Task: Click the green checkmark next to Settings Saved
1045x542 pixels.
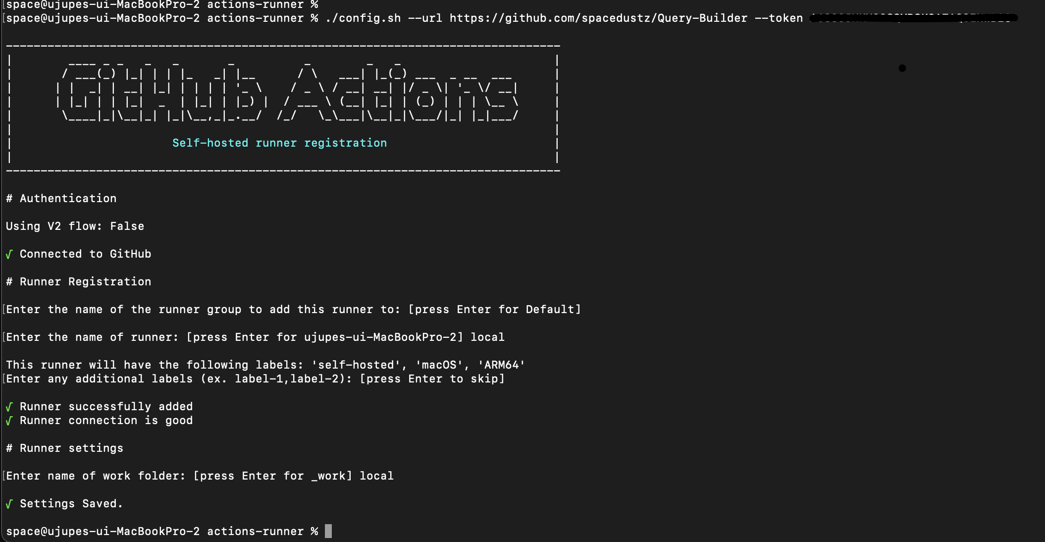Action: (x=9, y=504)
